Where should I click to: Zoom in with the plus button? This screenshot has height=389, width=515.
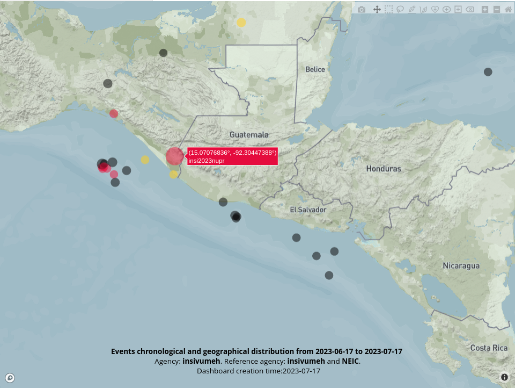coord(485,10)
